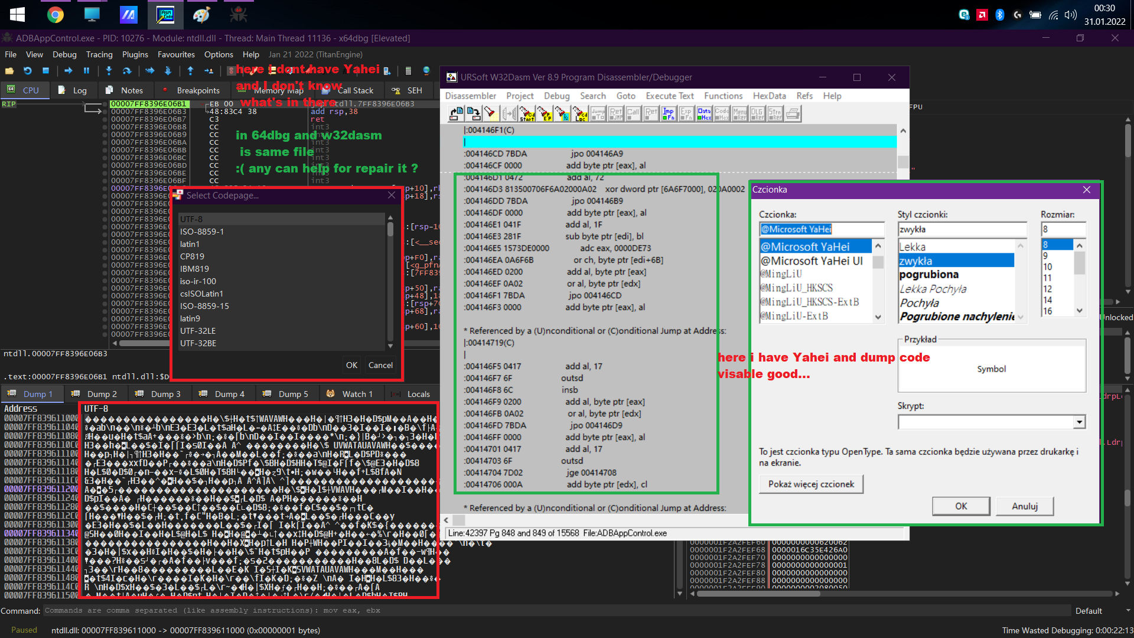The image size is (1134, 638).
Task: Restart the debuggee using the restart icon
Action: [x=27, y=70]
